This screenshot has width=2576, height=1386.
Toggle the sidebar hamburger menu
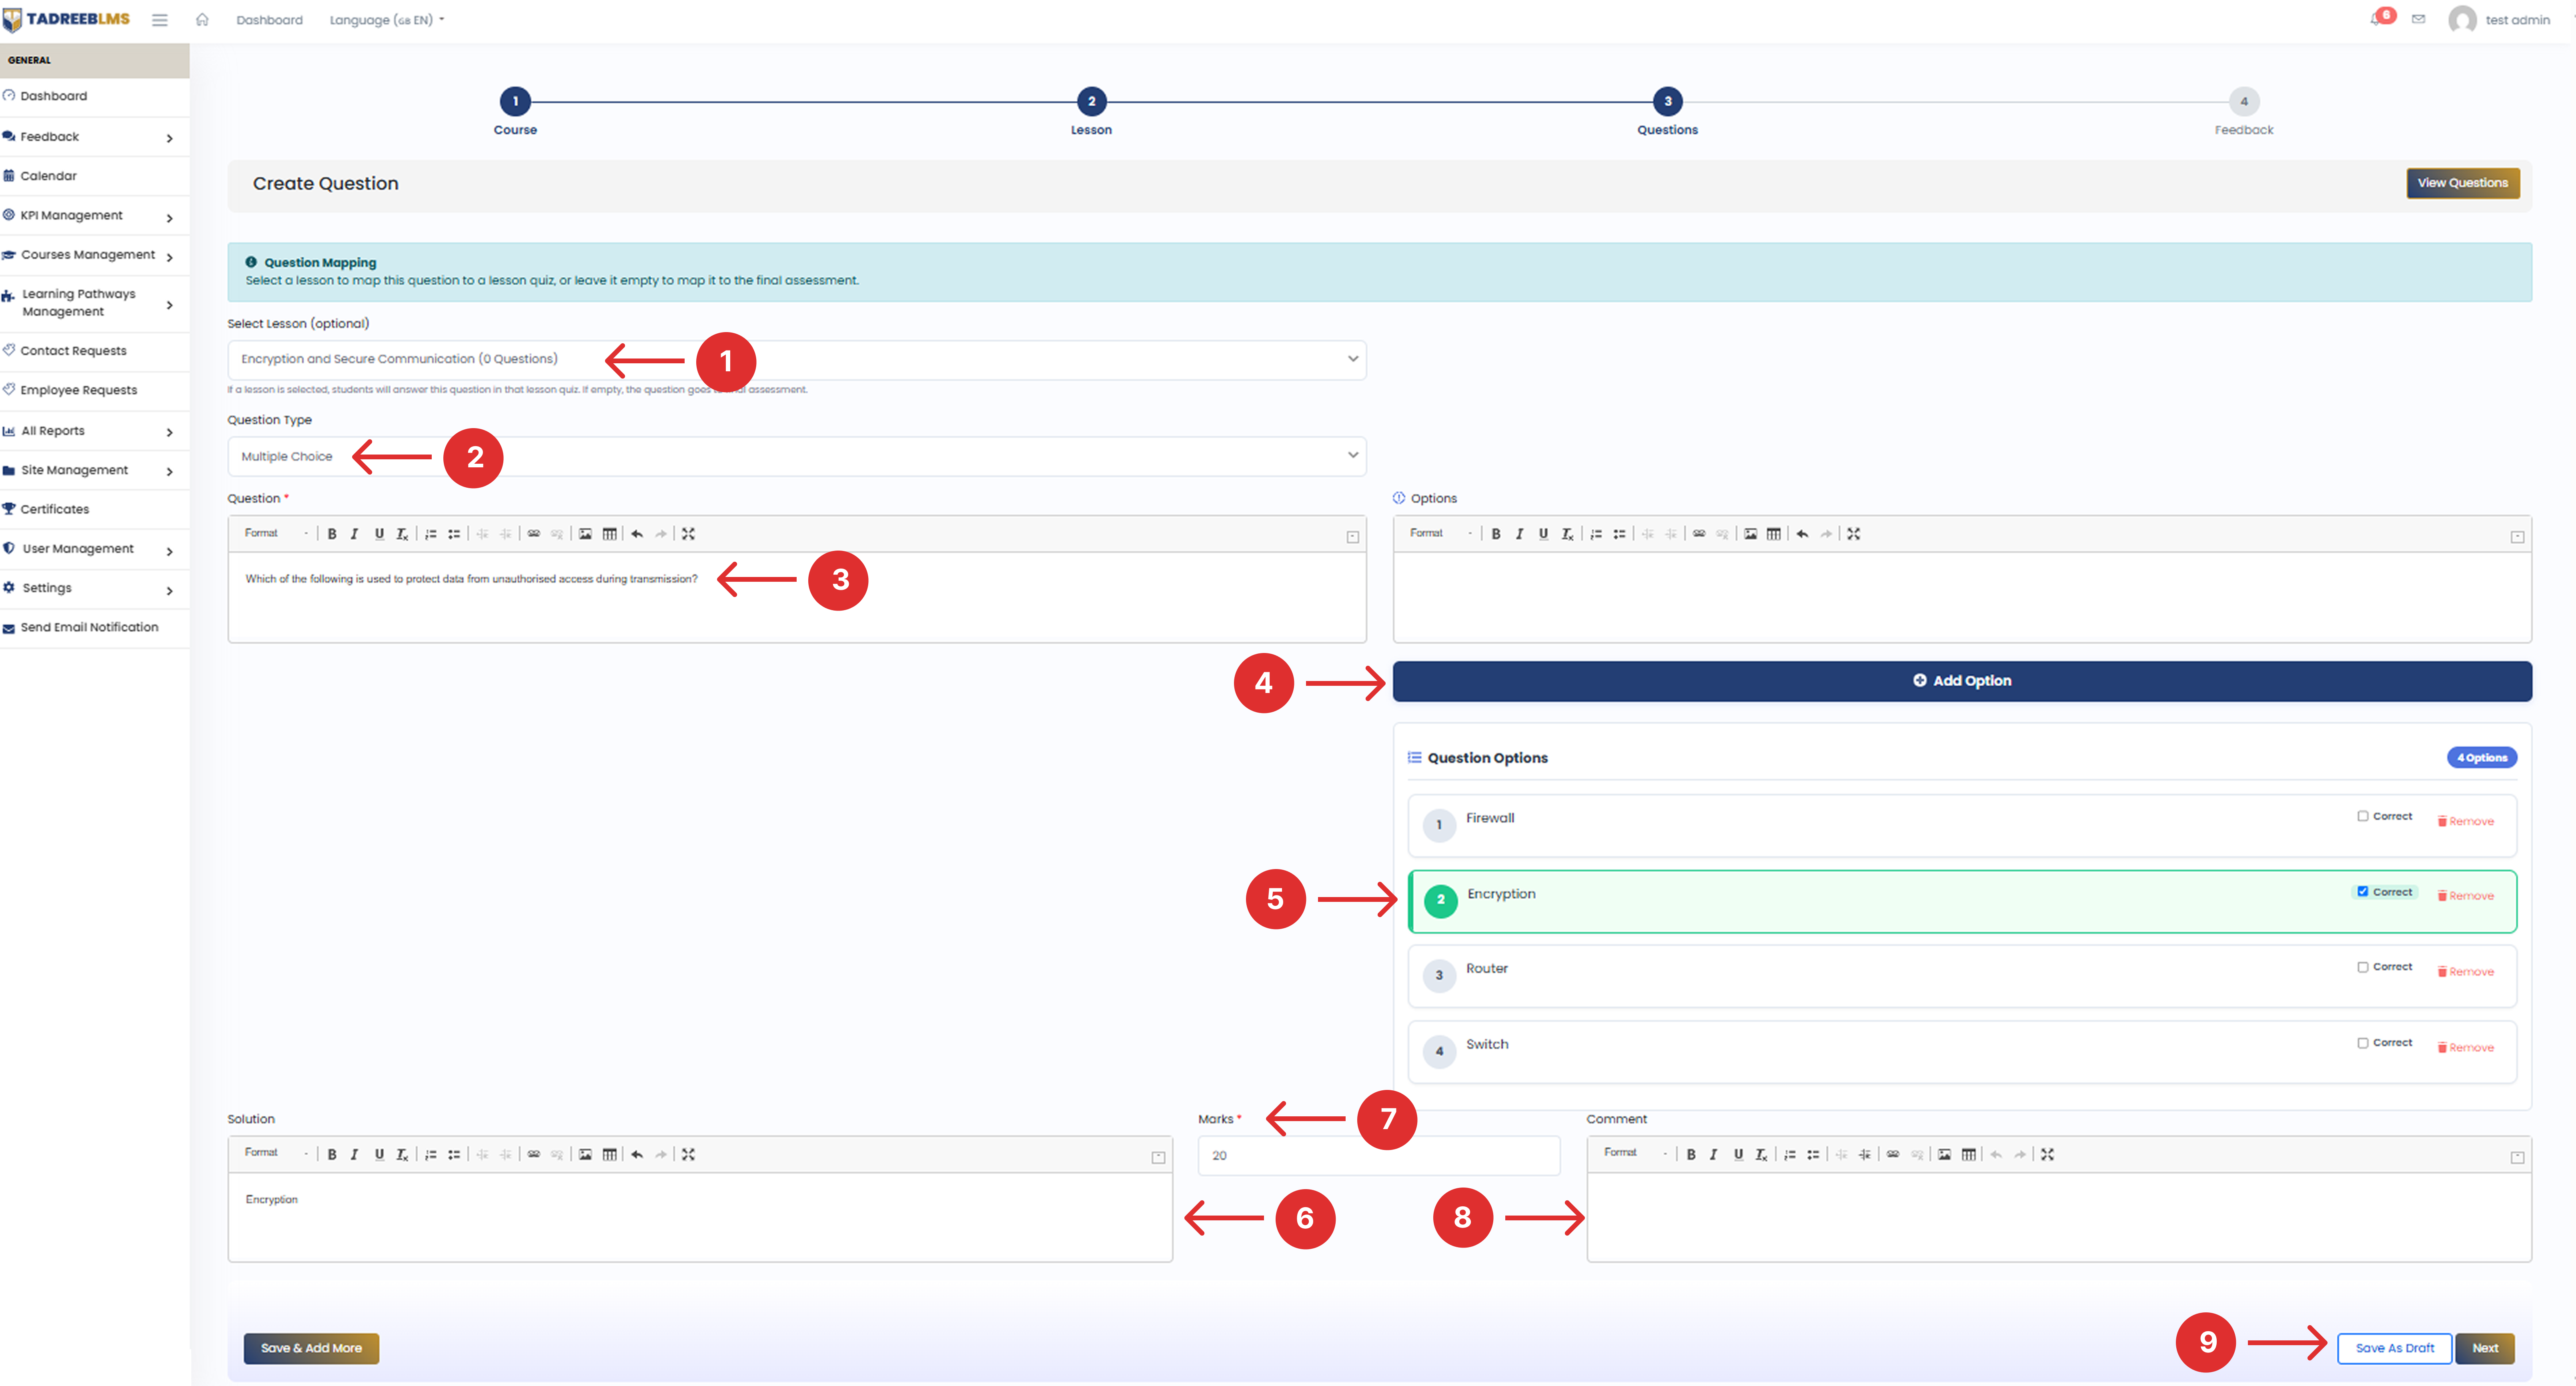click(160, 20)
